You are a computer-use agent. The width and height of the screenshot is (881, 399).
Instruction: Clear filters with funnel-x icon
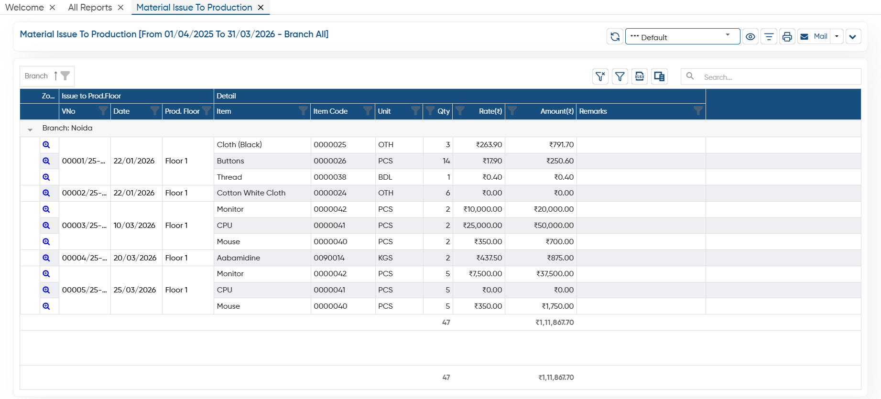coord(600,76)
